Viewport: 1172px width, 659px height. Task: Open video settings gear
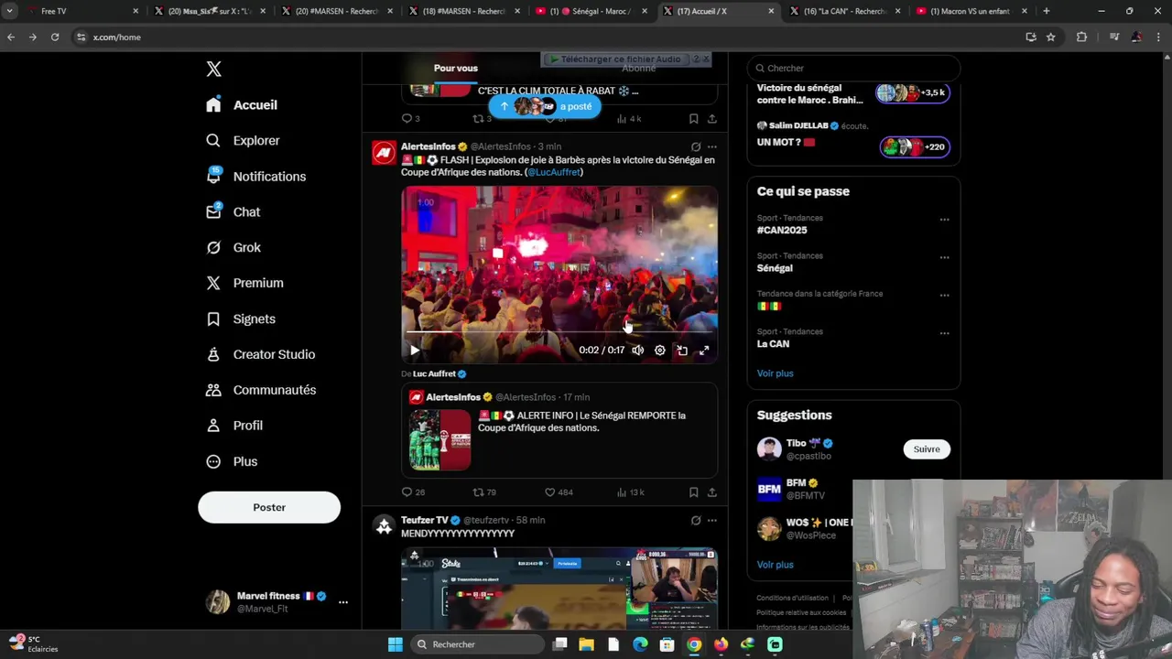tap(659, 351)
